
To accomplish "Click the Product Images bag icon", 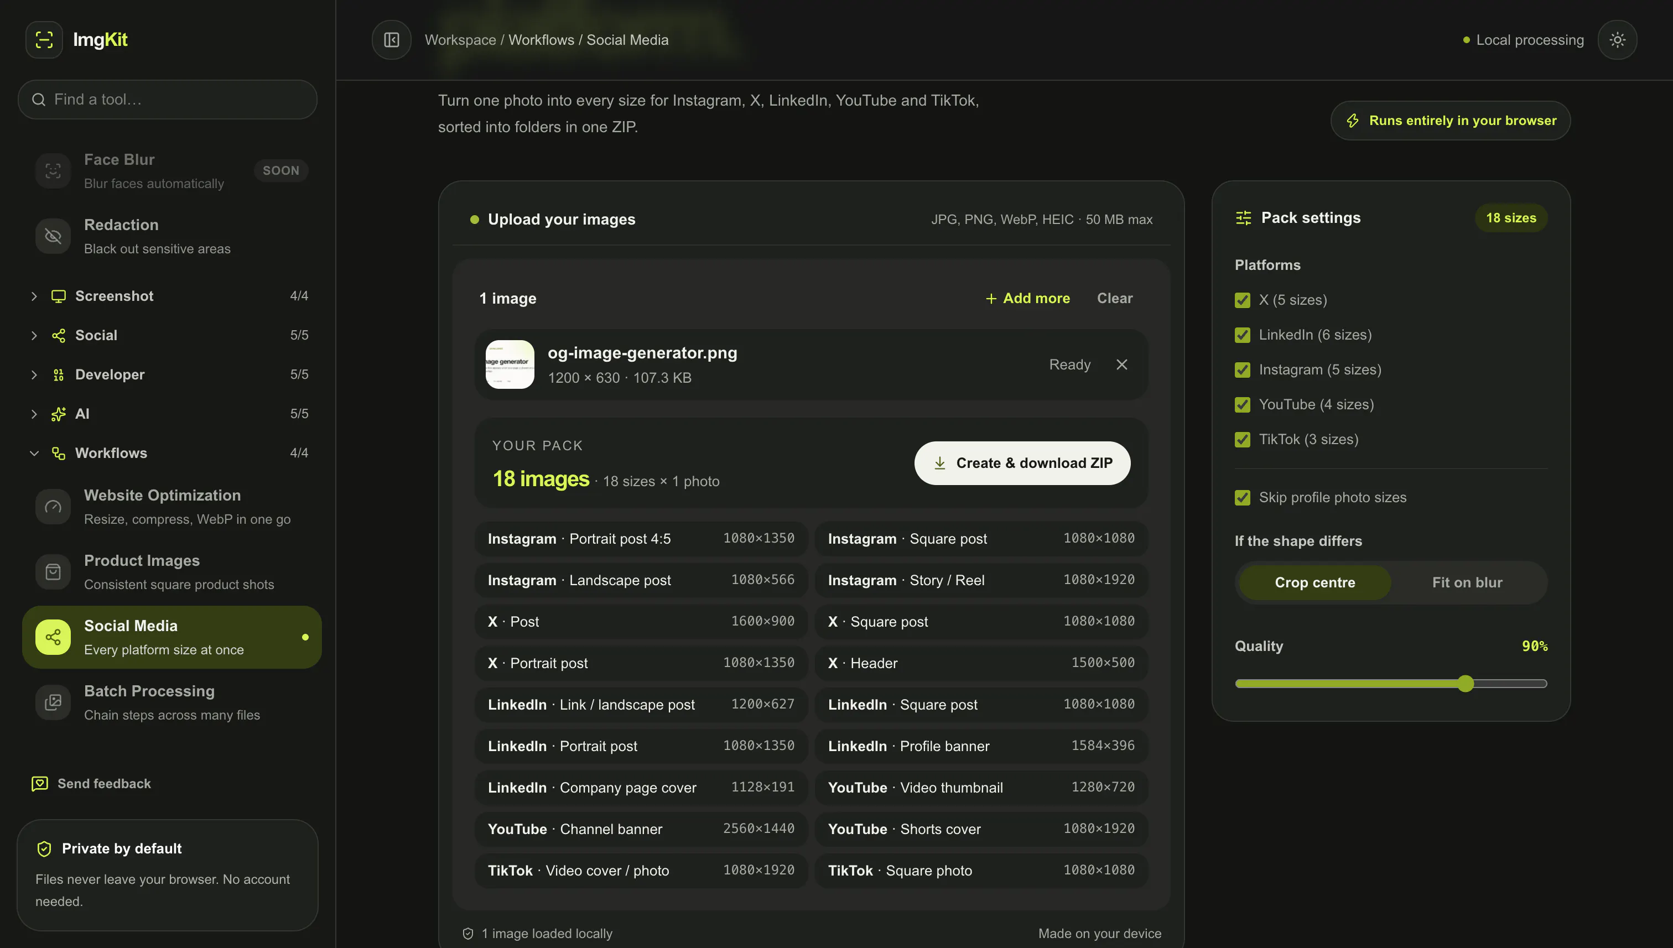I will tap(53, 572).
